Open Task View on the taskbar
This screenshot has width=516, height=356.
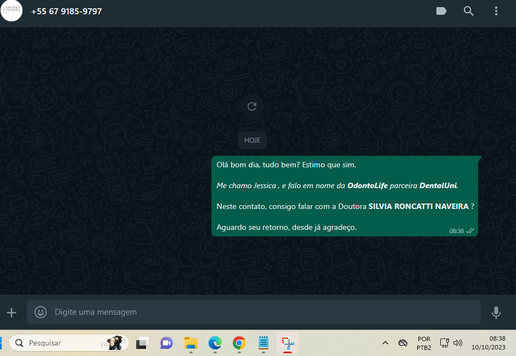pyautogui.click(x=143, y=343)
